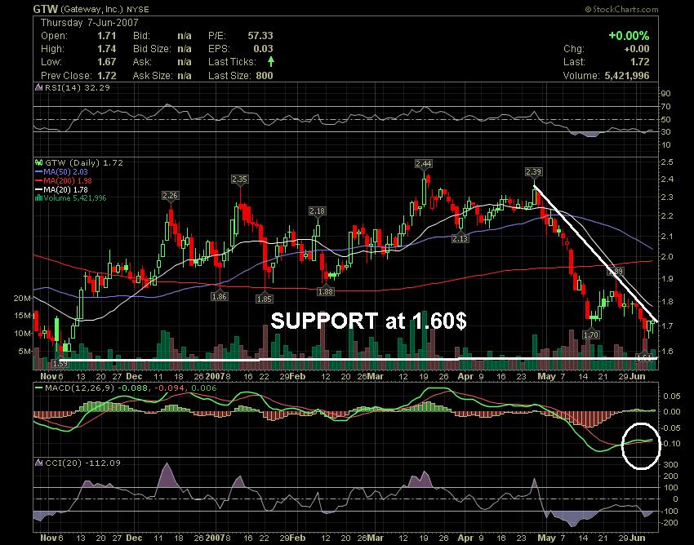Click the 2.5 price axis label
694x545 pixels.
point(667,162)
